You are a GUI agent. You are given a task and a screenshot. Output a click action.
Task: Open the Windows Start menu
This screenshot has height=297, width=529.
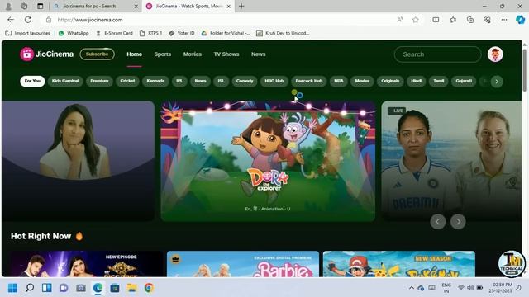(x=12, y=288)
